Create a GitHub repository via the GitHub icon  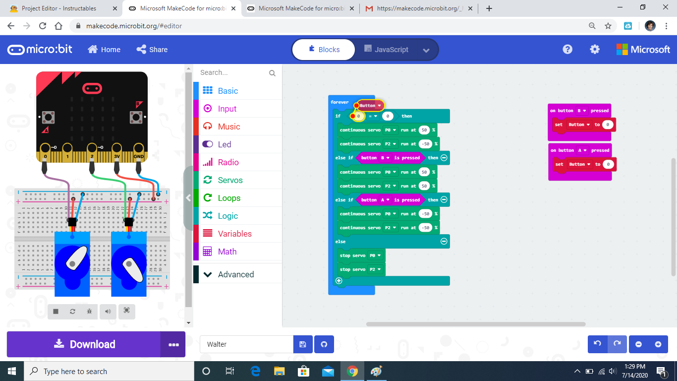(x=324, y=344)
